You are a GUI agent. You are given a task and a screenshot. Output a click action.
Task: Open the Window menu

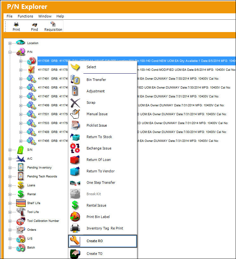[x=45, y=16]
